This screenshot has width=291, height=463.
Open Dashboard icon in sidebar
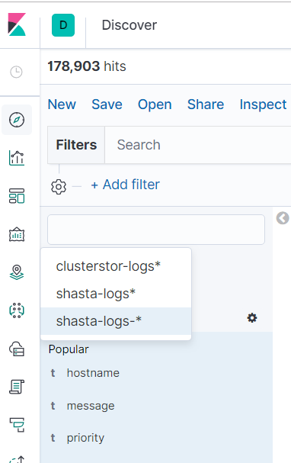(x=17, y=196)
